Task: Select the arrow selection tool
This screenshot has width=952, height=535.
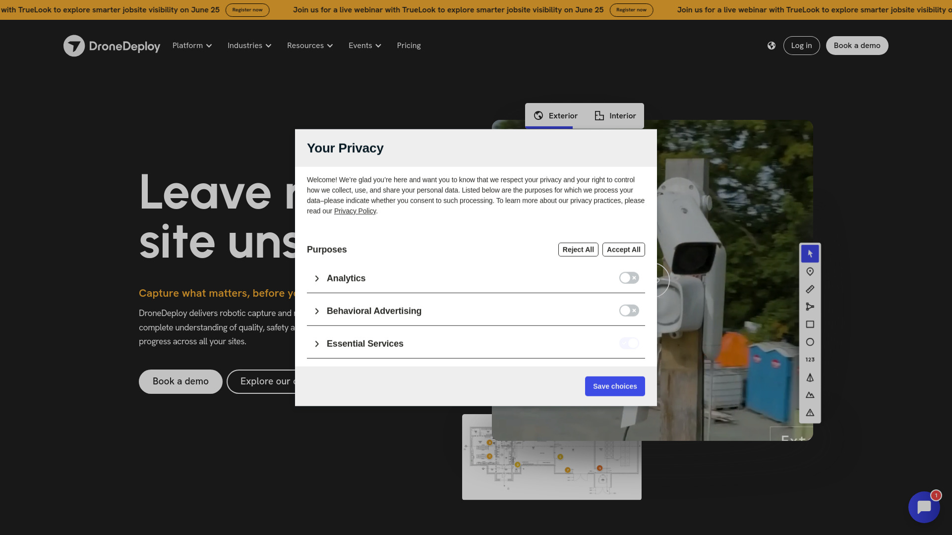Action: click(810, 253)
